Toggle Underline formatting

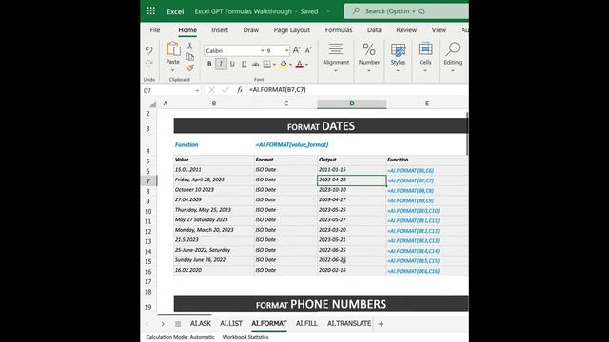coord(232,64)
